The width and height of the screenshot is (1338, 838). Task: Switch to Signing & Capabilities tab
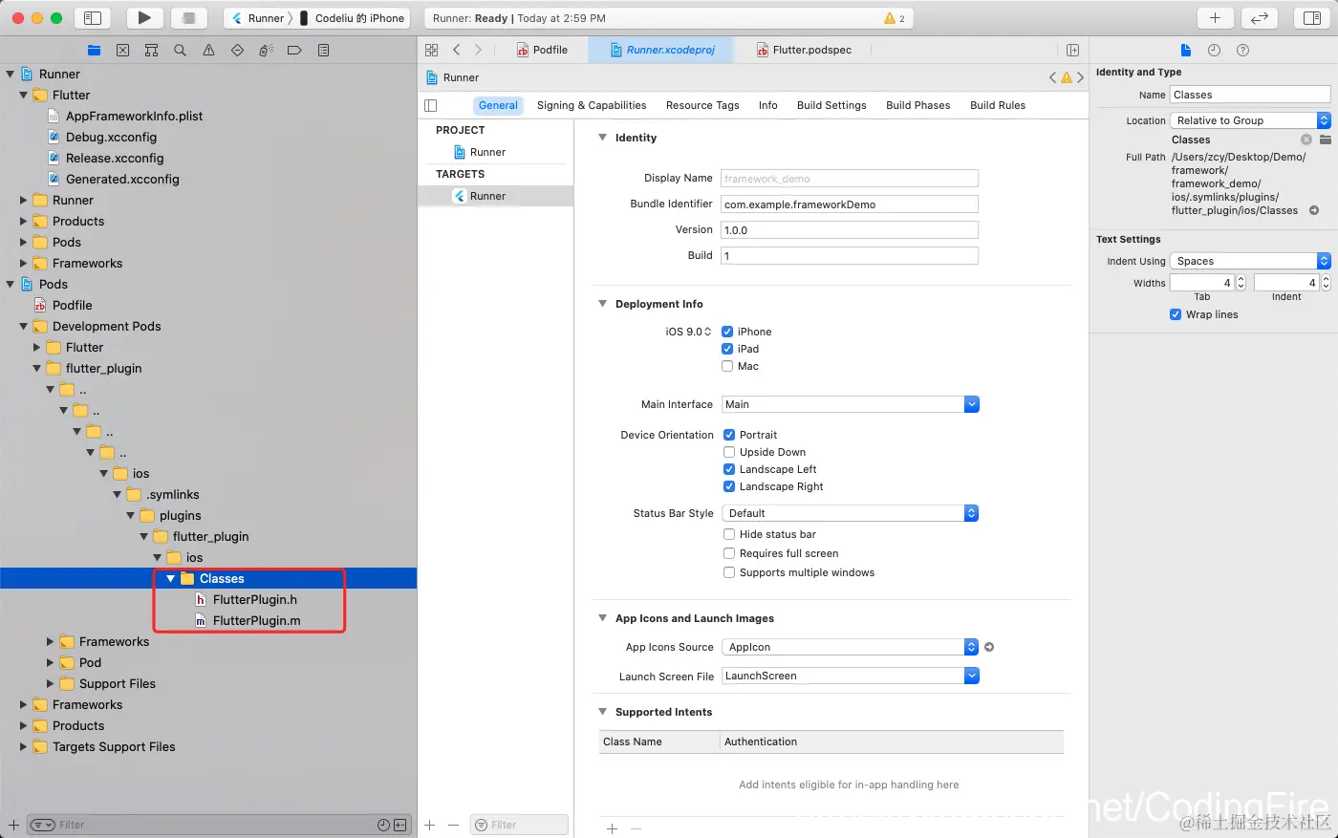click(592, 105)
